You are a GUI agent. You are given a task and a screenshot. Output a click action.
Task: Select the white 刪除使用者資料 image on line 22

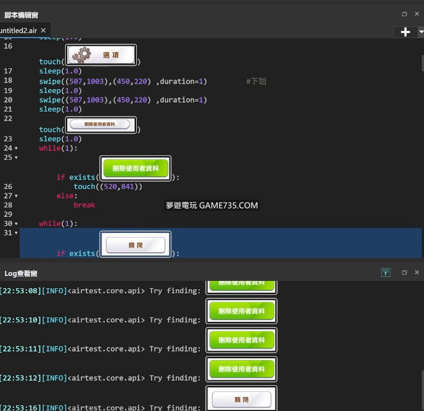coord(101,124)
